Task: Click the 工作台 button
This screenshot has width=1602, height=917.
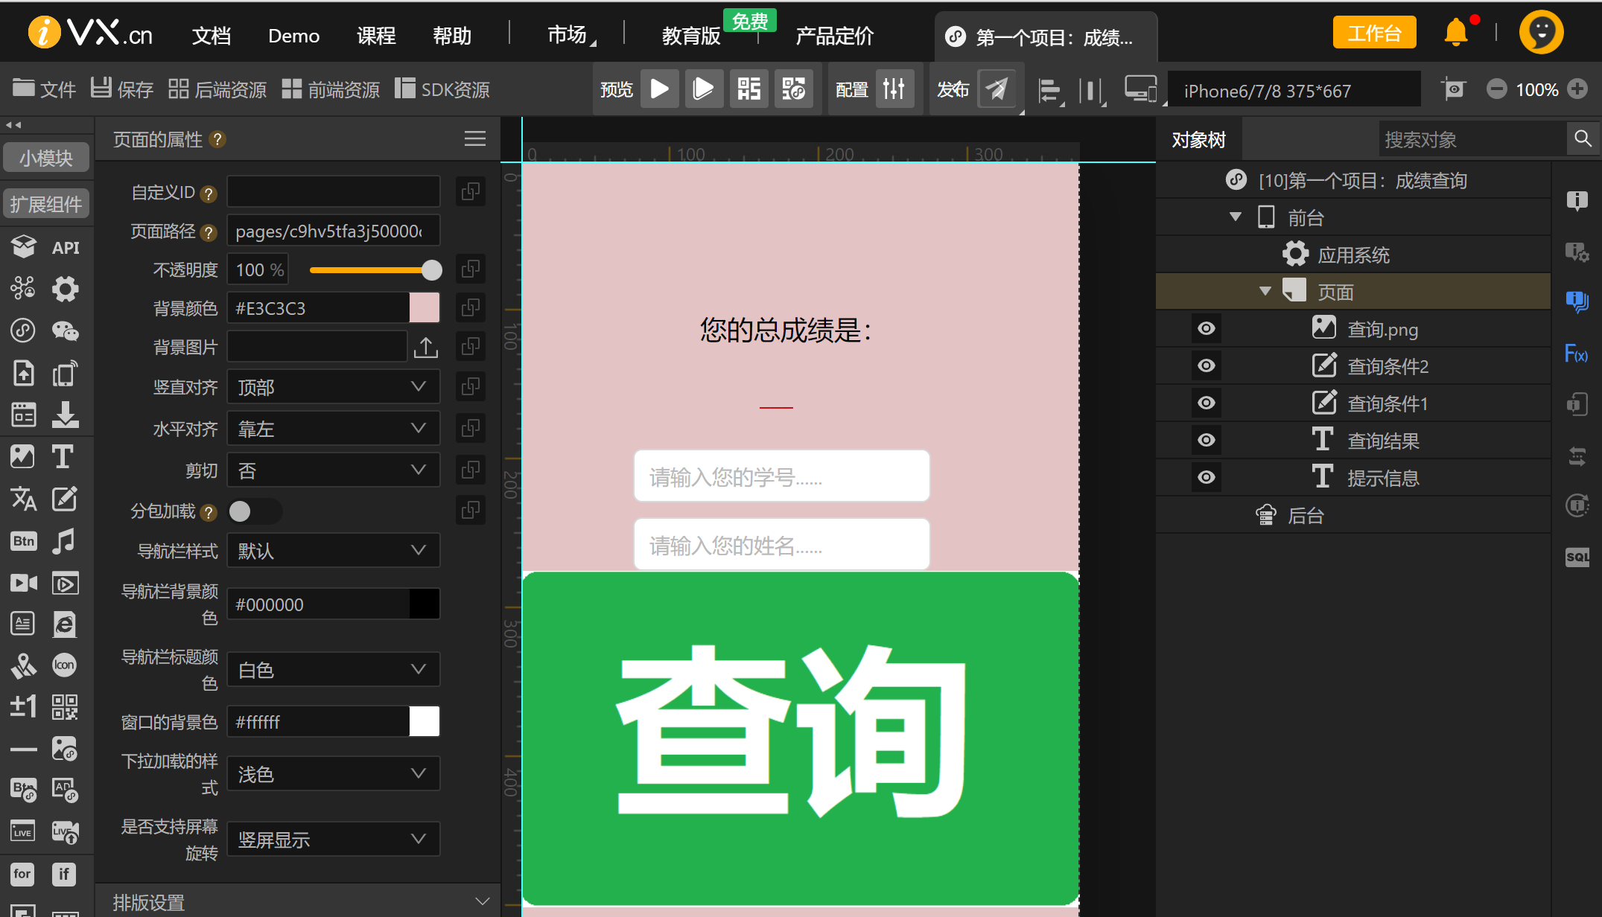Action: point(1374,33)
